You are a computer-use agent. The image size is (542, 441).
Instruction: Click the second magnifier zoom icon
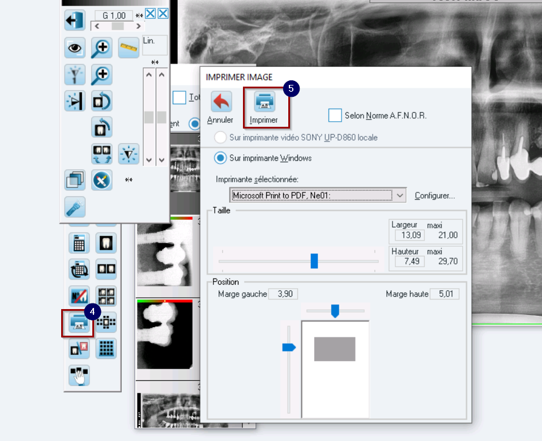101,75
